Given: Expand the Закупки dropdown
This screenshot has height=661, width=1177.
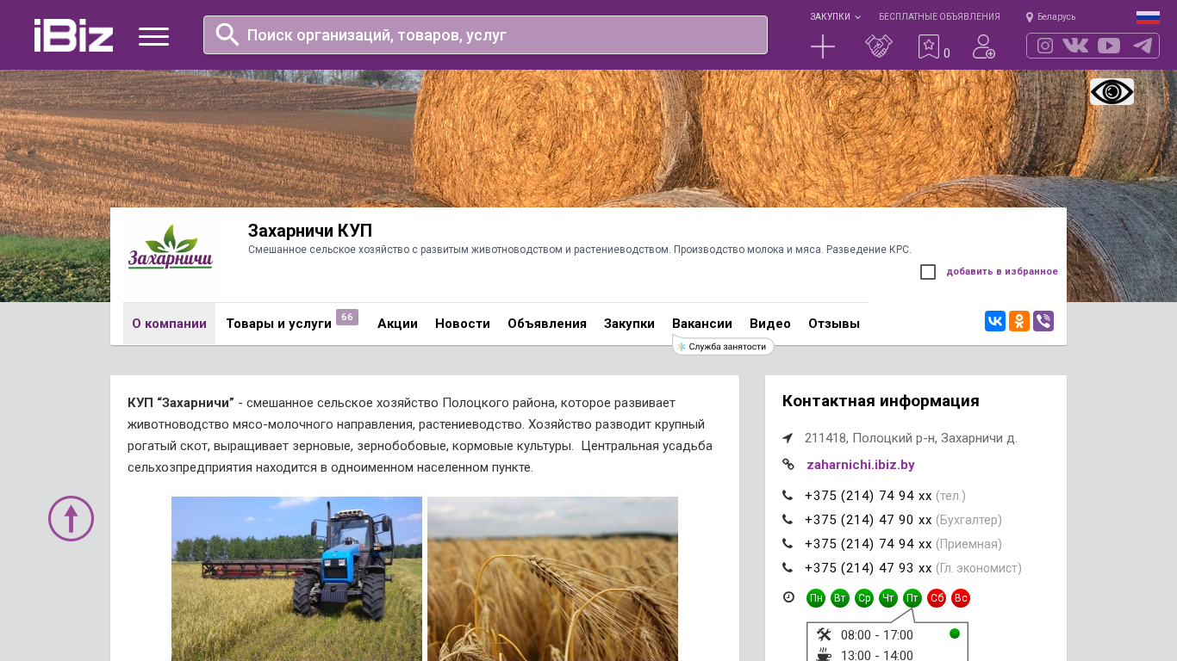Looking at the screenshot, I should (x=835, y=16).
